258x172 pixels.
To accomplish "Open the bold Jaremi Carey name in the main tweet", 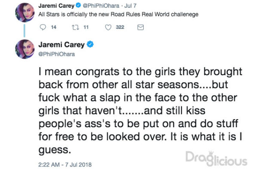I will click(x=61, y=45).
